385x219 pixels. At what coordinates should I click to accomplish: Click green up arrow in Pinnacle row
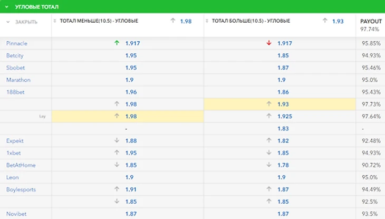[117, 43]
